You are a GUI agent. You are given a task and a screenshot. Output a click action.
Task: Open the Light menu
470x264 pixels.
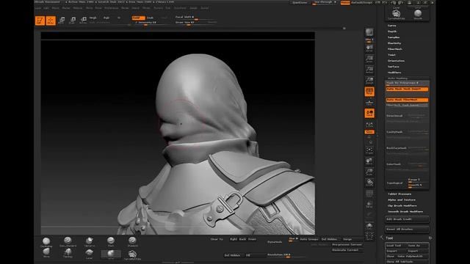click(46, 8)
